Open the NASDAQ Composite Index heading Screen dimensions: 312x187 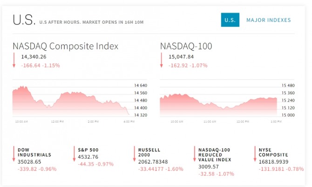point(65,46)
